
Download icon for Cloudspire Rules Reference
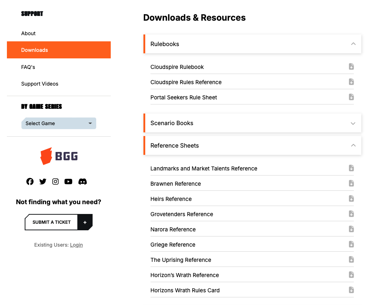click(351, 82)
